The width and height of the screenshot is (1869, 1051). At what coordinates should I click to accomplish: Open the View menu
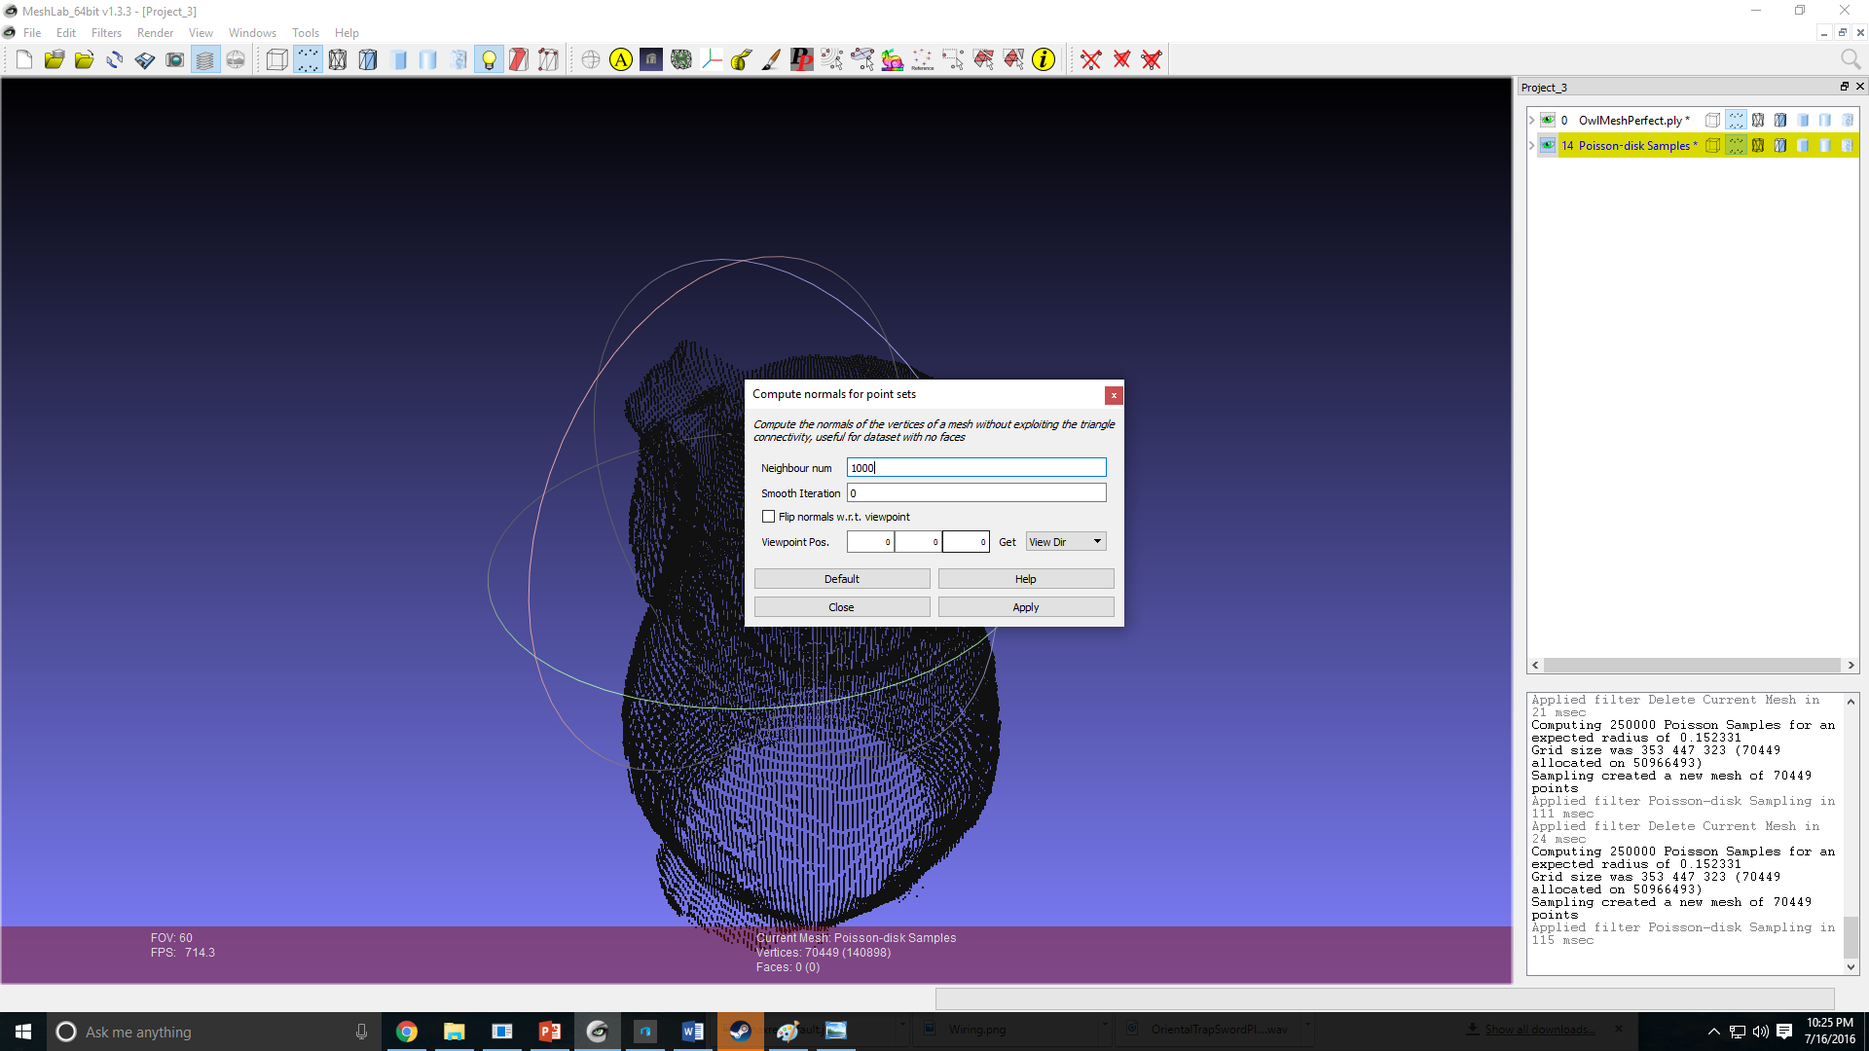coord(201,33)
